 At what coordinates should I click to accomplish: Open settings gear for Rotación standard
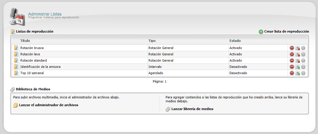coord(303,60)
